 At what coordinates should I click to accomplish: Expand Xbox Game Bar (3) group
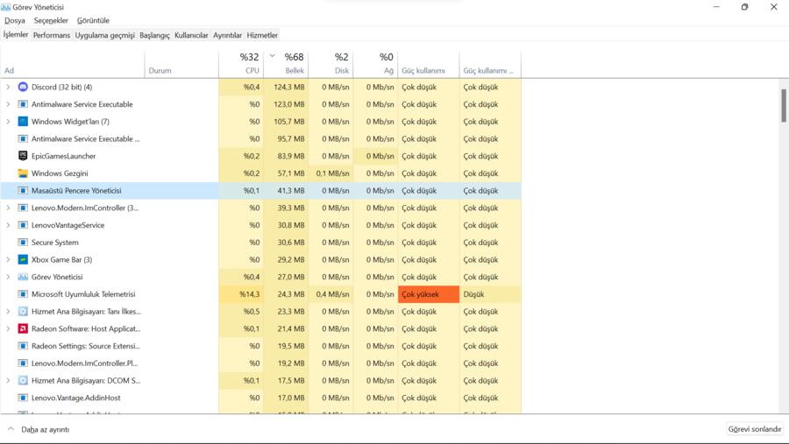(8, 259)
